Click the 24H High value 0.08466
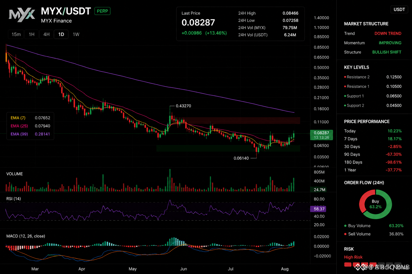 tap(290, 13)
